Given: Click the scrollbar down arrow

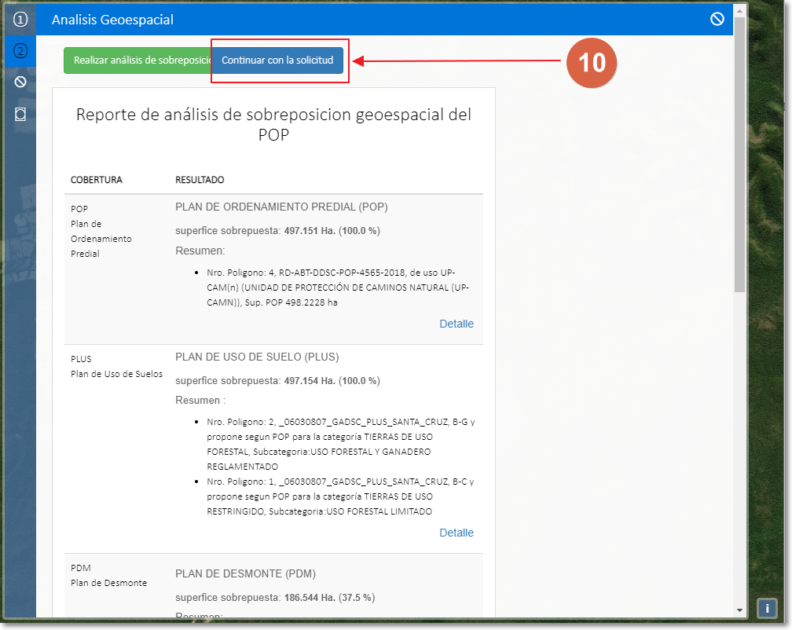Looking at the screenshot, I should point(739,610).
